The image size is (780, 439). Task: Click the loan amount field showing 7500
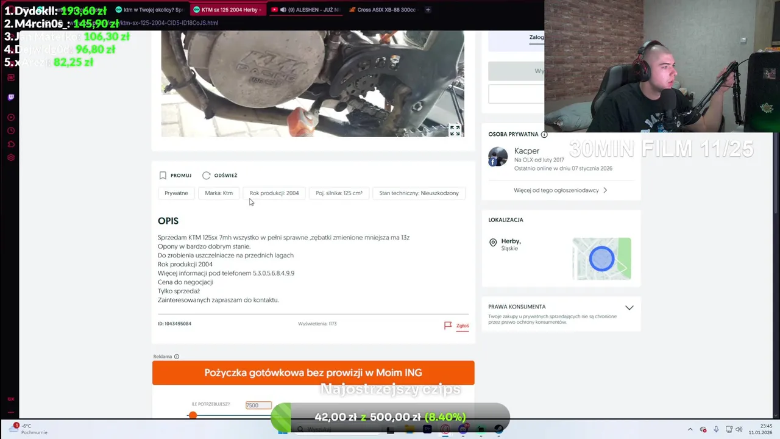258,405
